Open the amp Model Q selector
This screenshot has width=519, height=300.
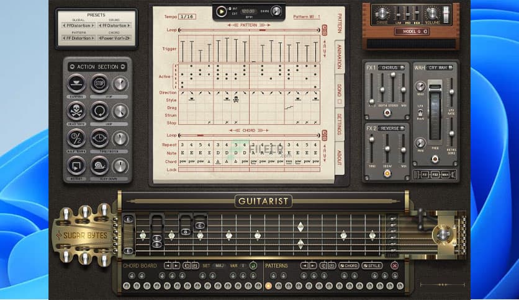(412, 32)
